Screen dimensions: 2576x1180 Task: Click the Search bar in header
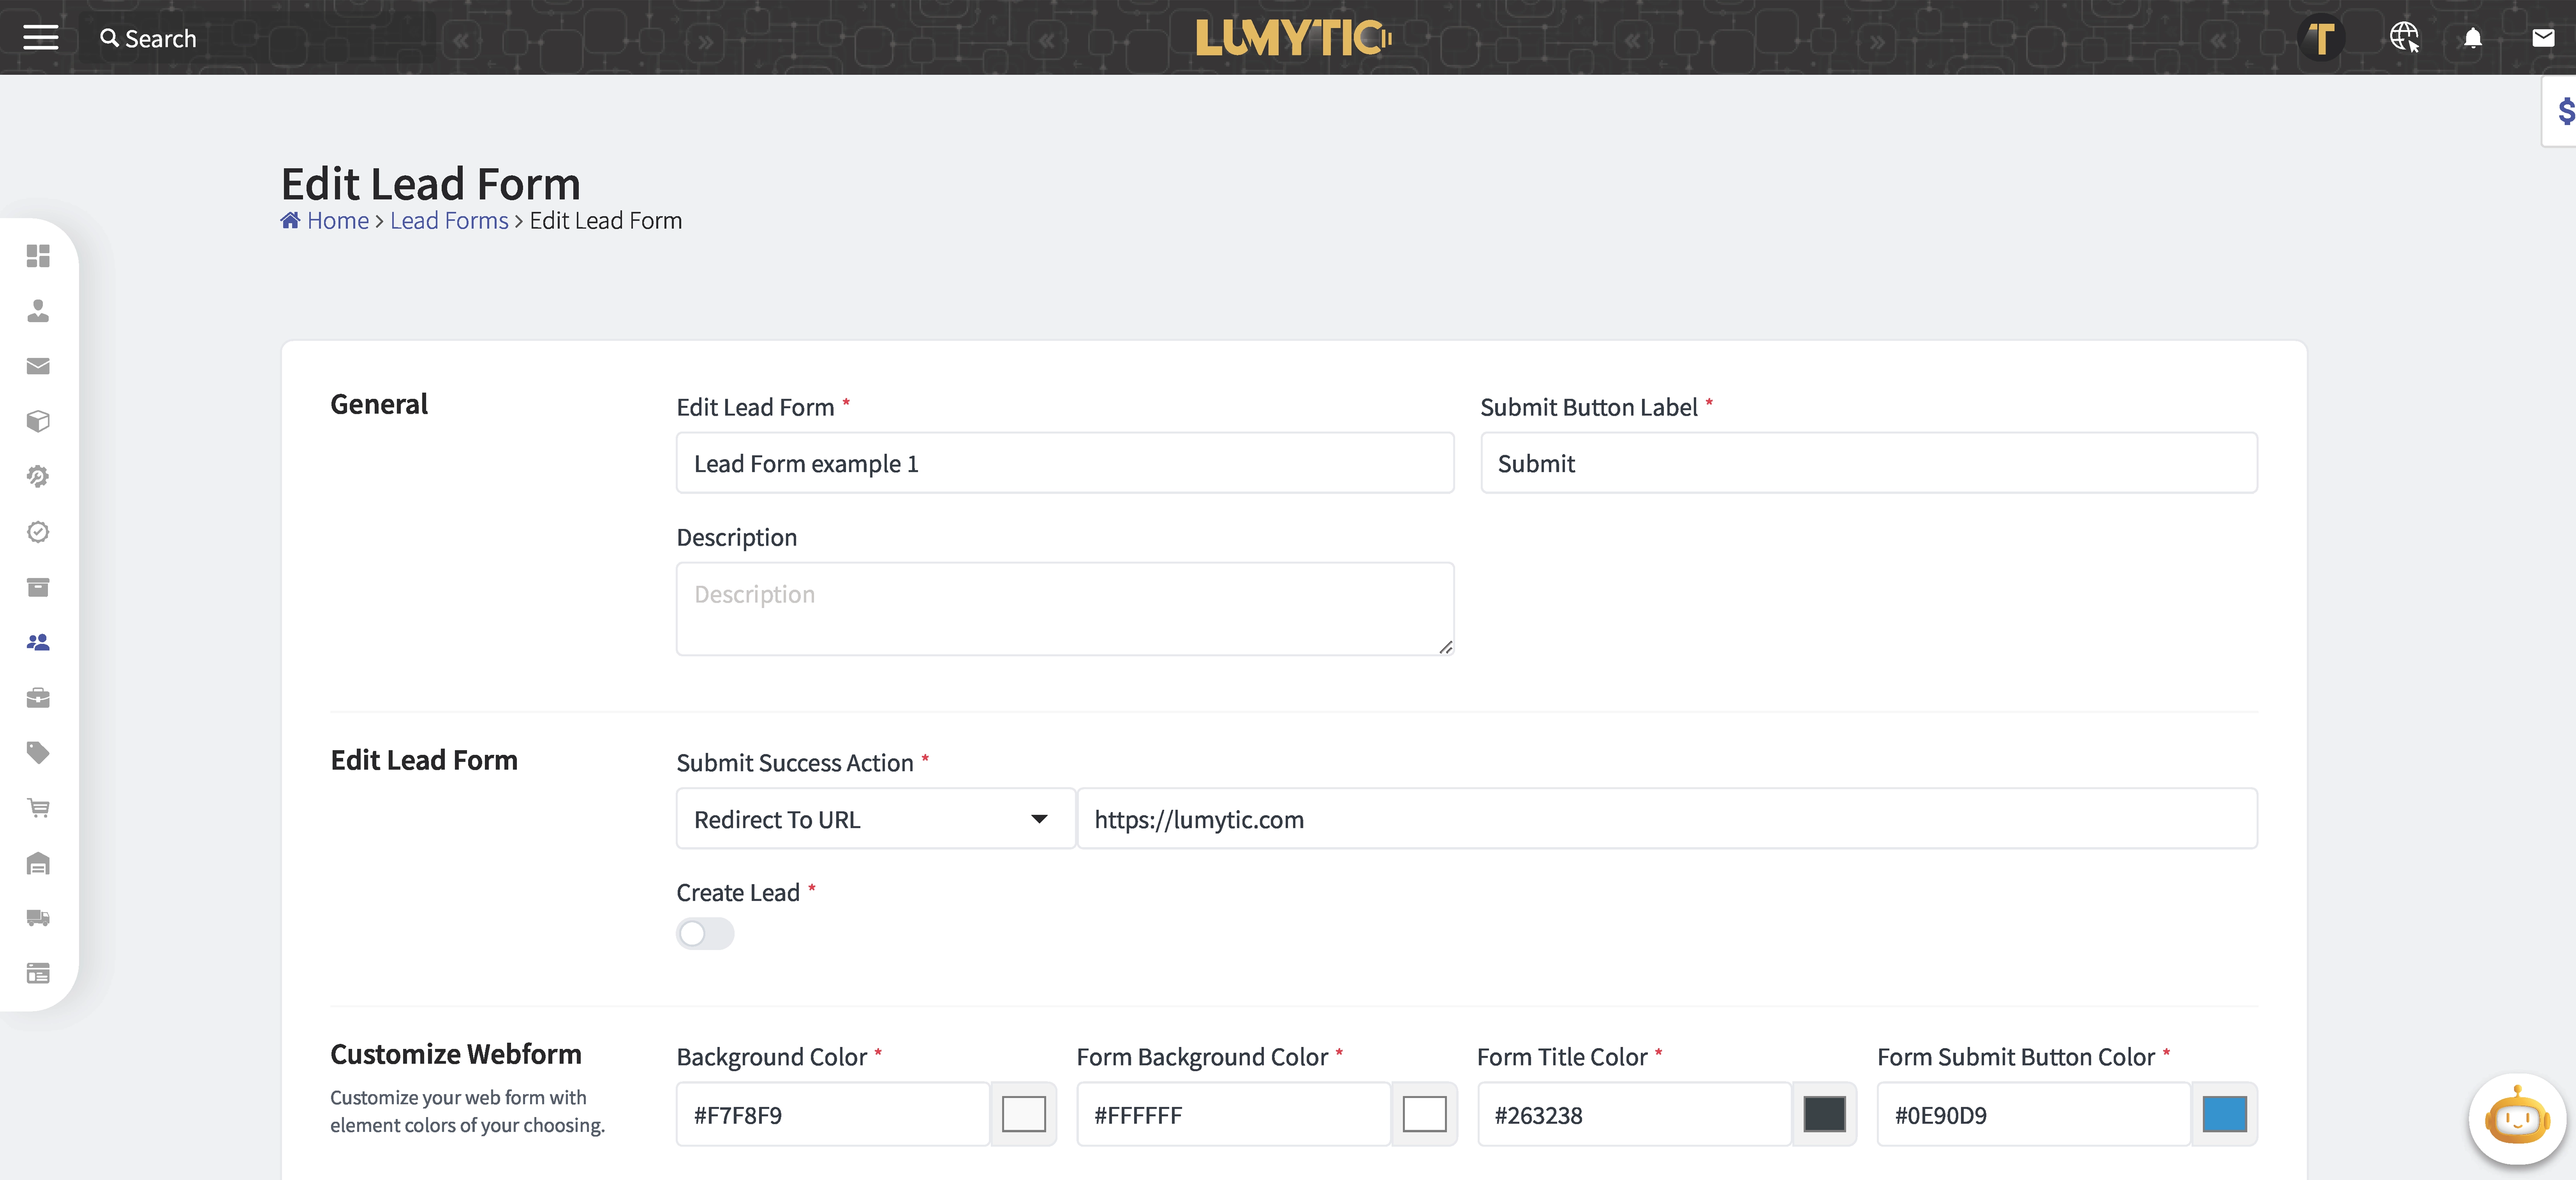click(148, 38)
